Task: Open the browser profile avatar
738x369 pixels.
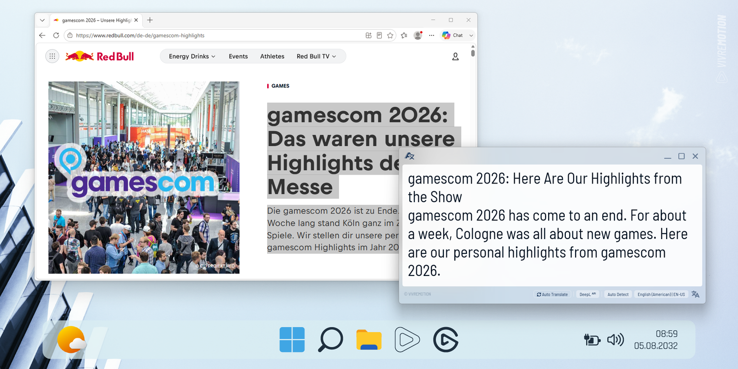Action: [418, 35]
